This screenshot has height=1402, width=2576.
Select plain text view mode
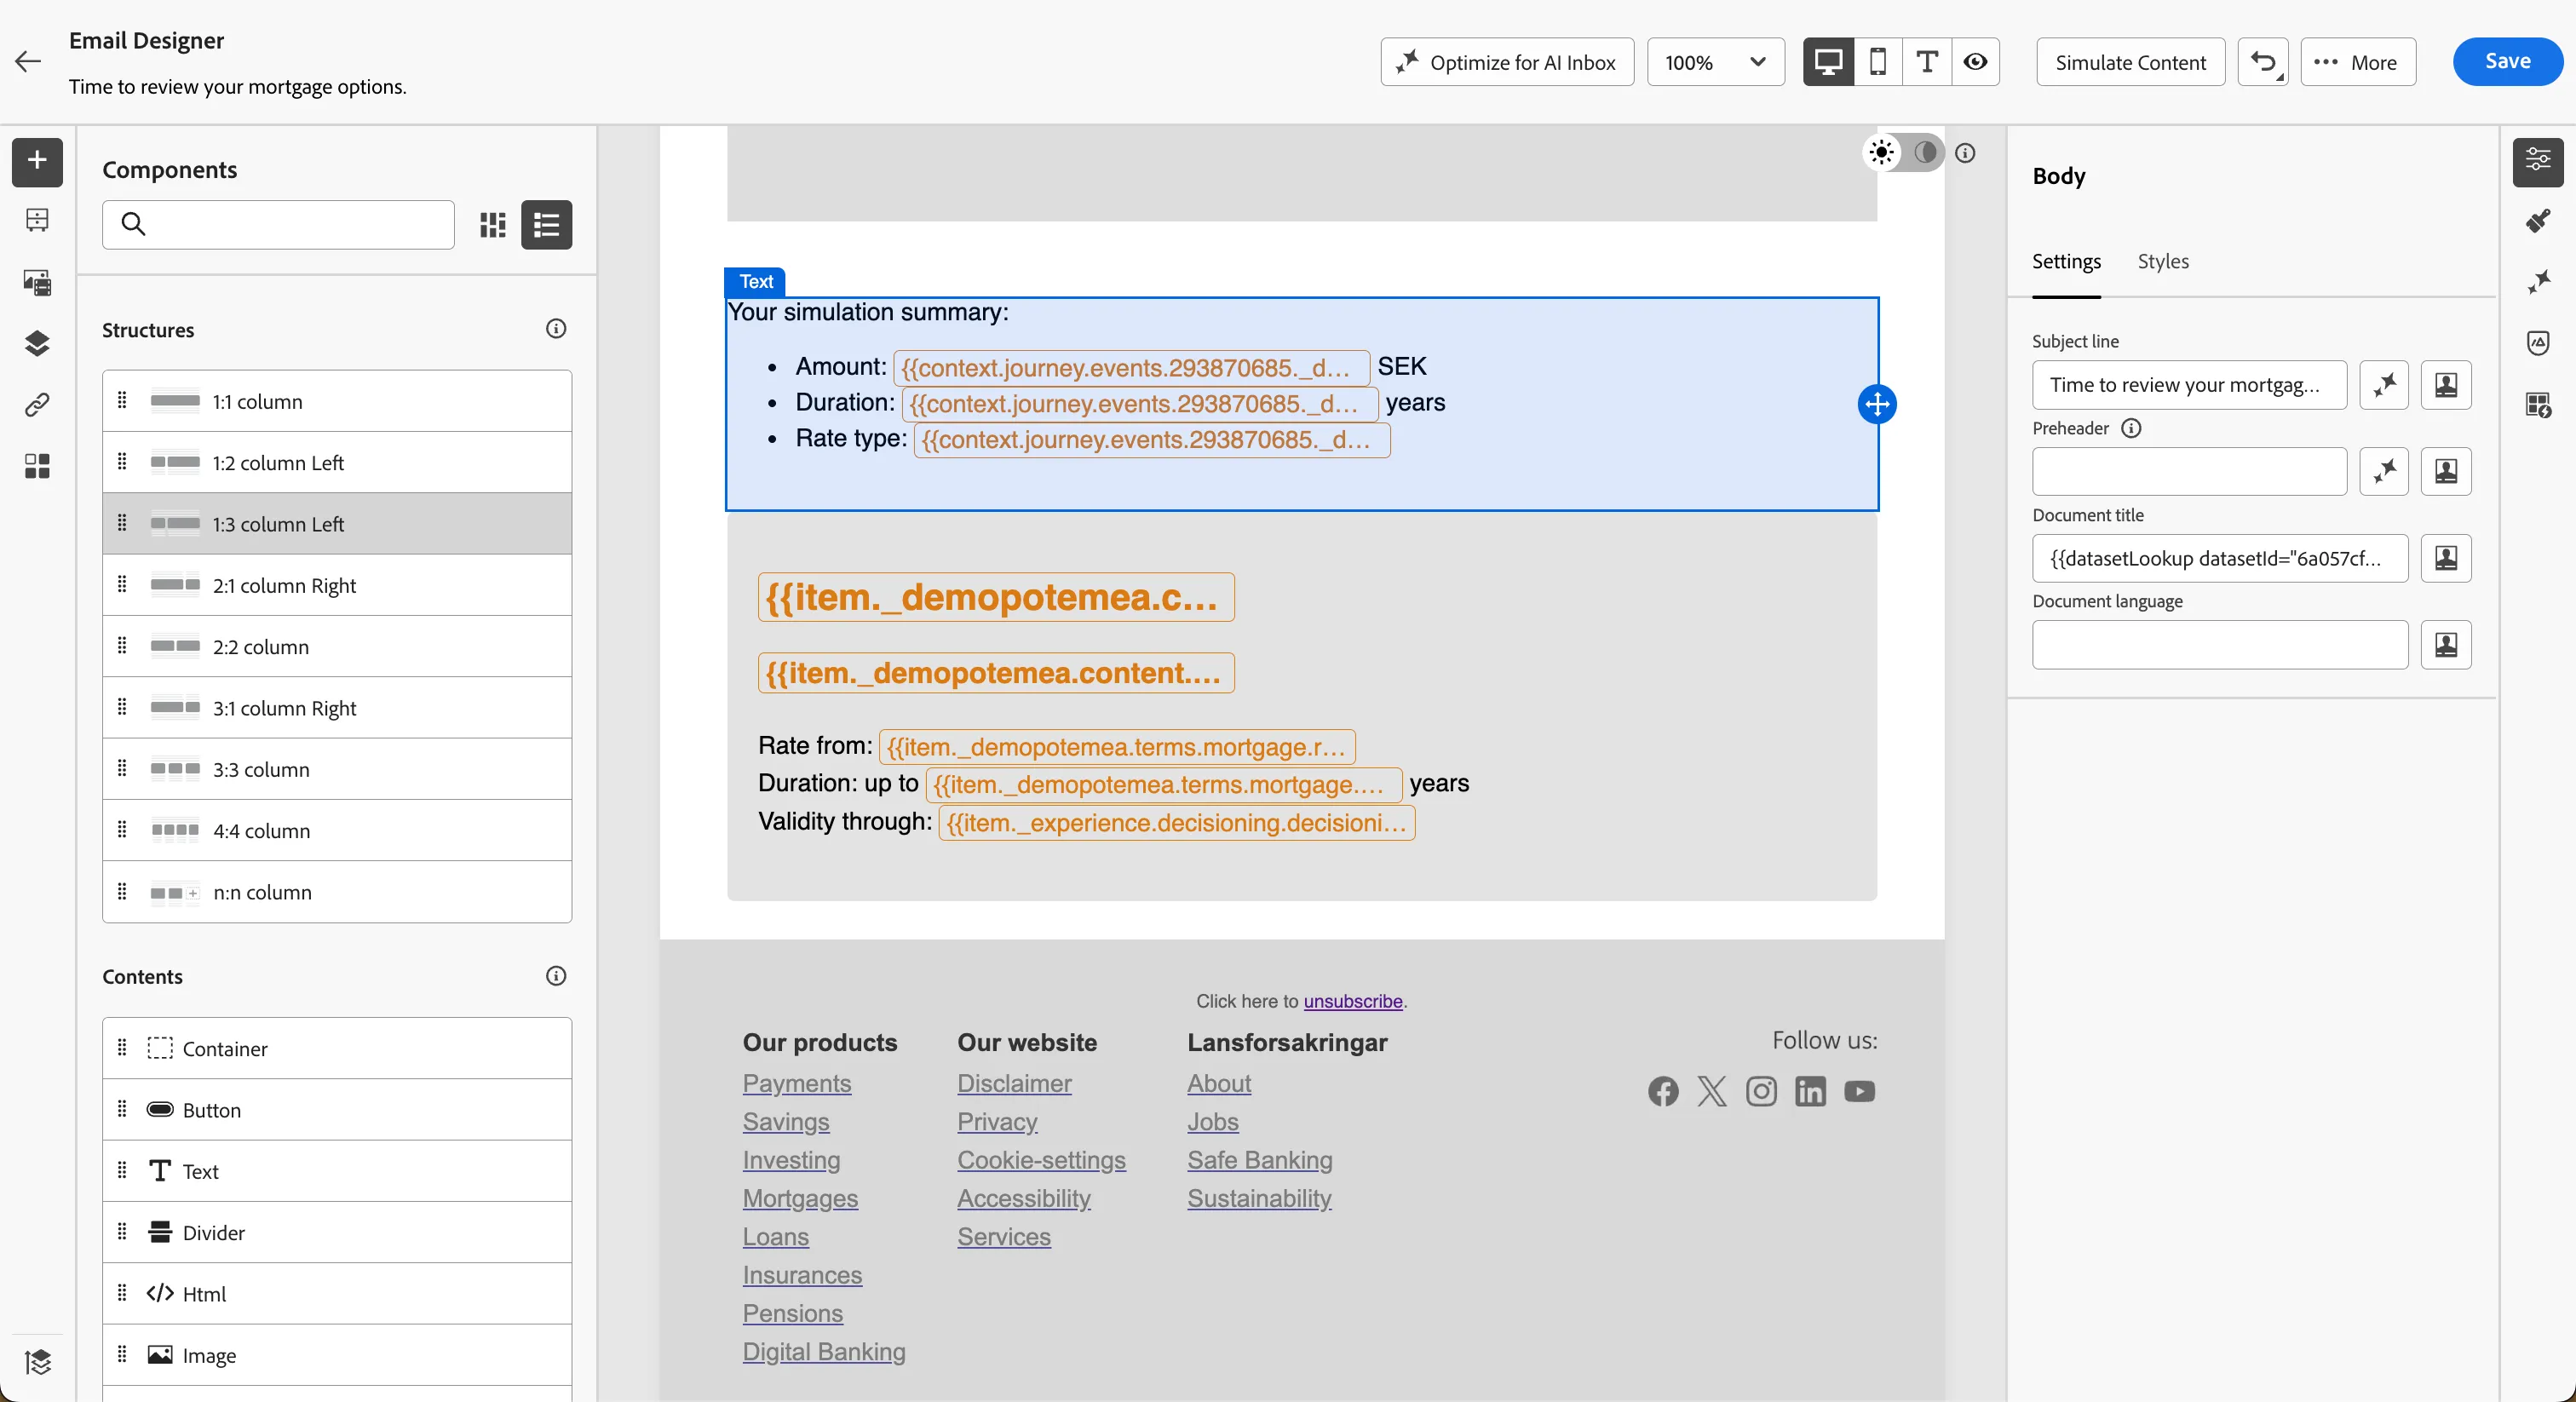pyautogui.click(x=1926, y=62)
